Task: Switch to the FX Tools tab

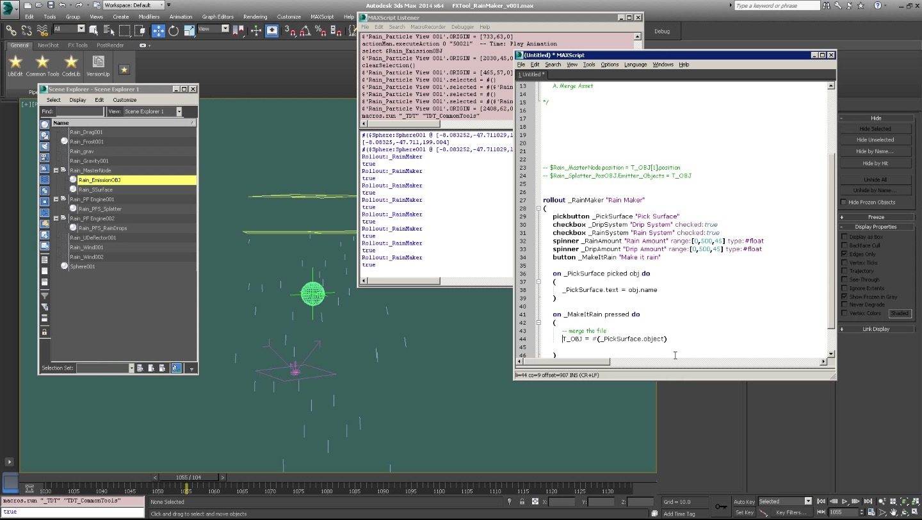Action: coord(77,45)
